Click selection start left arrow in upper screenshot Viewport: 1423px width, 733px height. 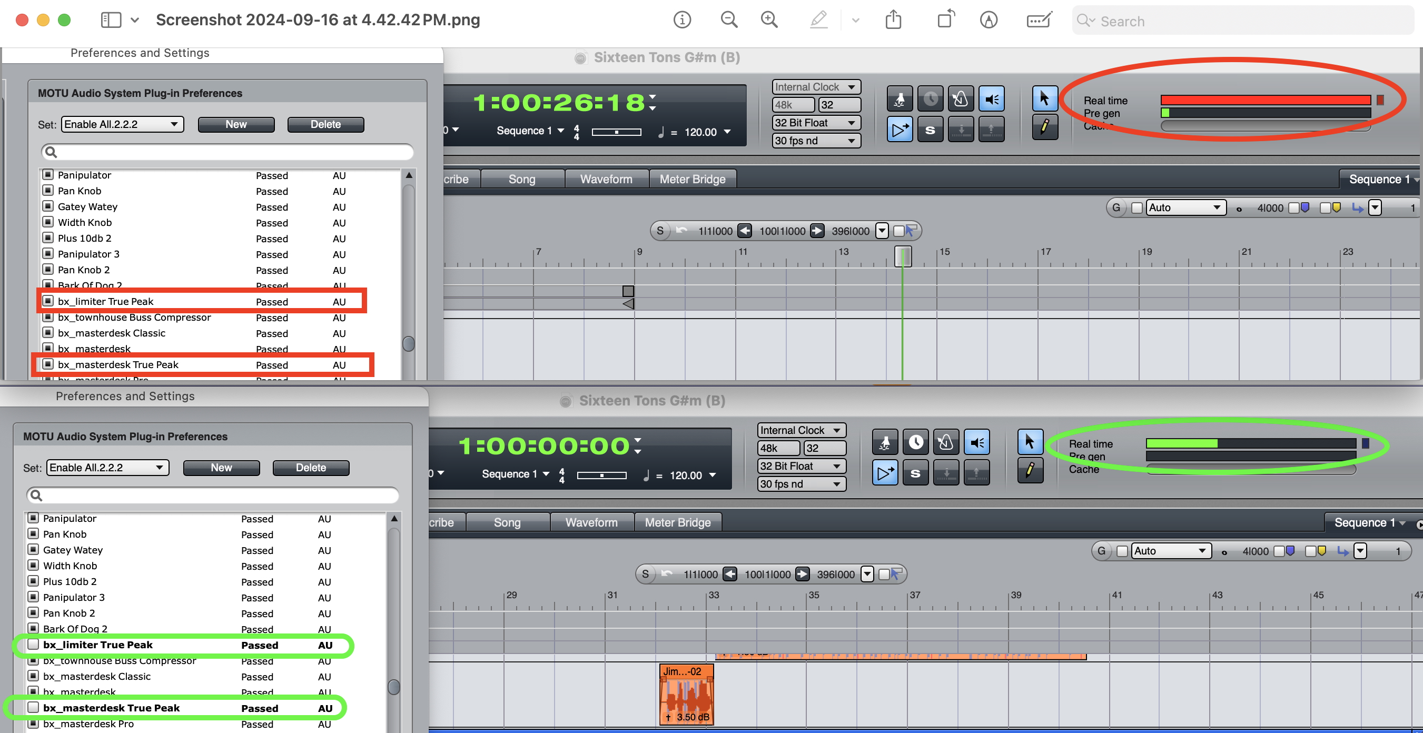coord(745,231)
